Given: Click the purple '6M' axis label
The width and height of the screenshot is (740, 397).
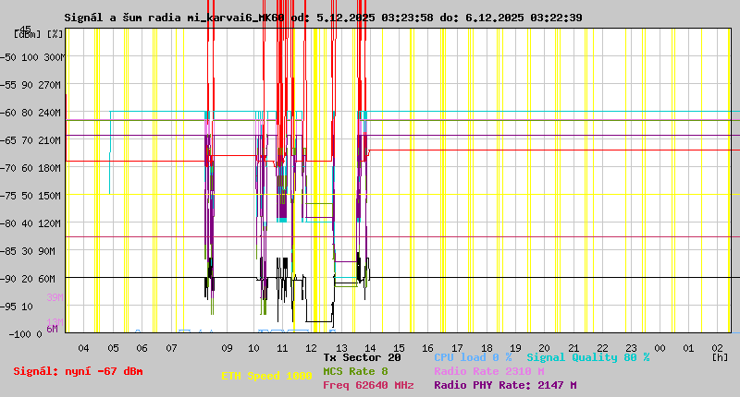Looking at the screenshot, I should 52,329.
